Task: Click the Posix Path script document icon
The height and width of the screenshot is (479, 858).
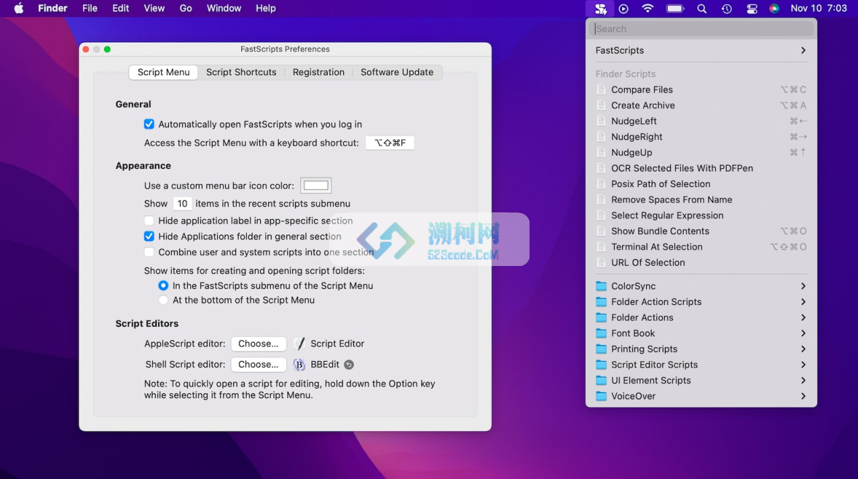Action: [x=601, y=184]
